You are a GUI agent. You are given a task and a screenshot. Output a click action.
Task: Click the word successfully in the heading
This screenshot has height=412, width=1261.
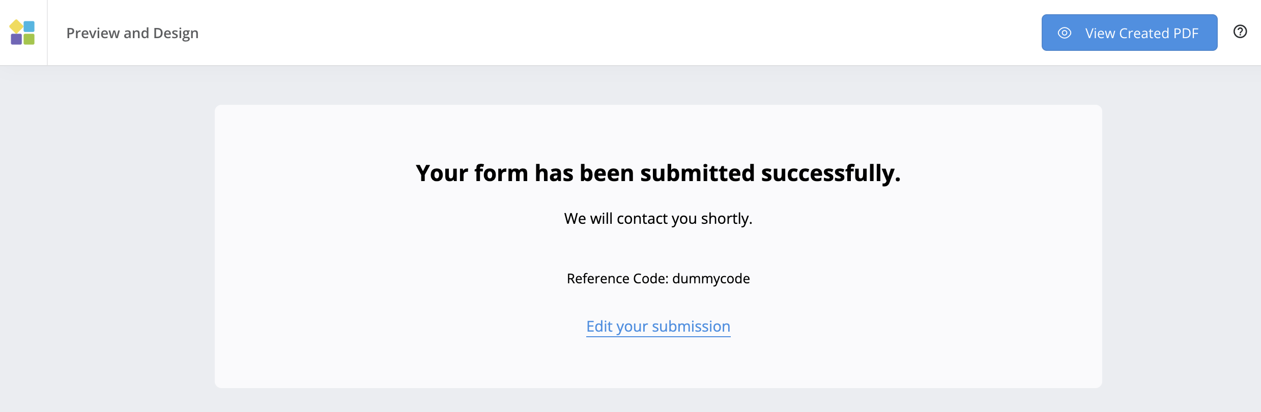(830, 173)
